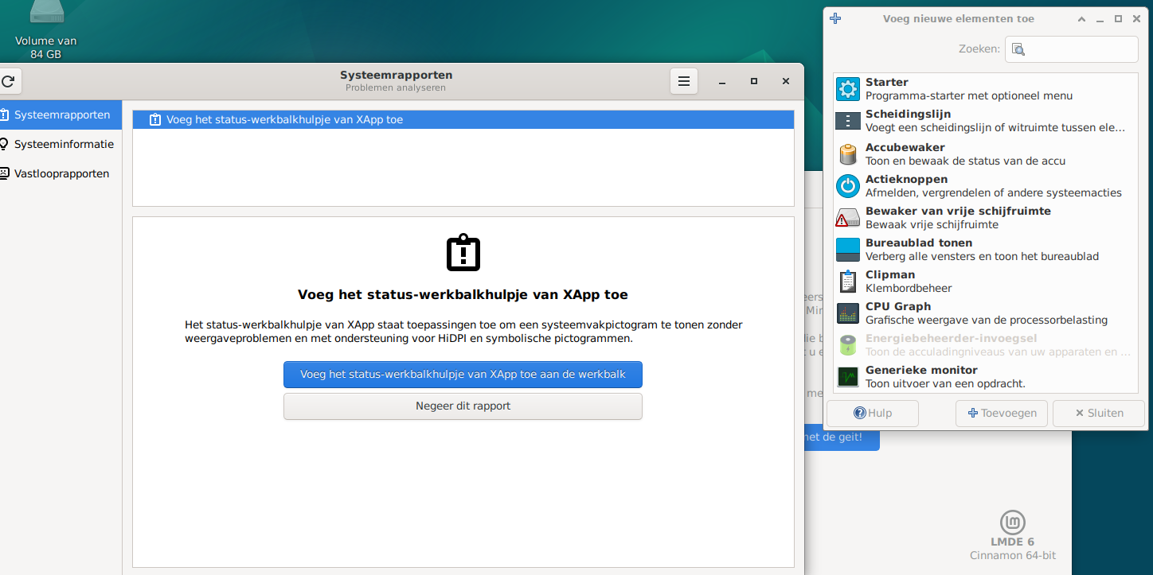Click the clipboard icon in the report list row
This screenshot has height=575, width=1153.
155,119
